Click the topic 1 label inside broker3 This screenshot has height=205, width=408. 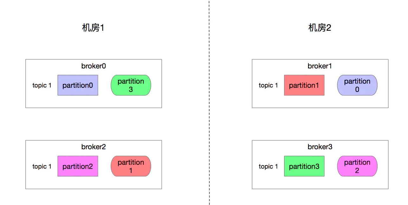coord(268,166)
